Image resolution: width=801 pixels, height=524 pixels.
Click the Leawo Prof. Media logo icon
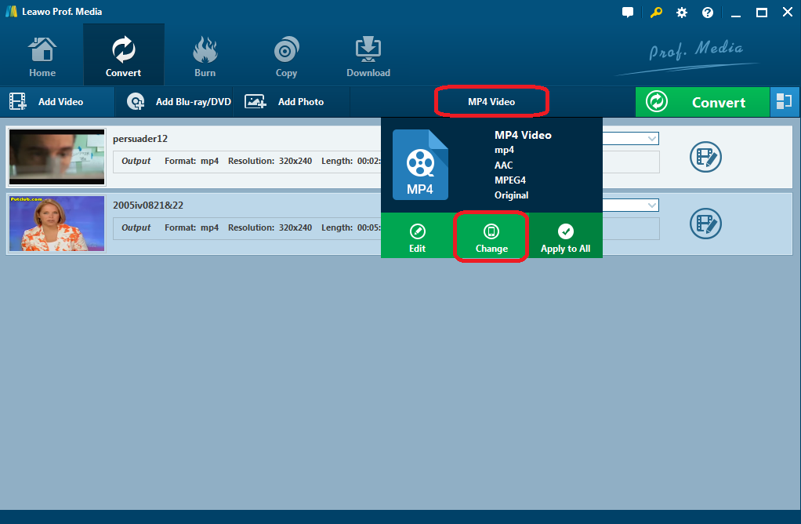point(11,11)
